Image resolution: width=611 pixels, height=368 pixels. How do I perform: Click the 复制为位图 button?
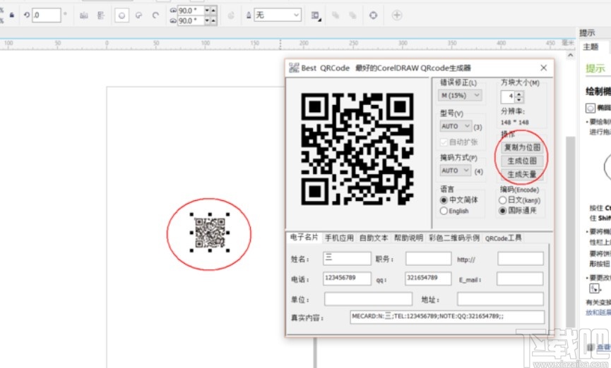(523, 147)
